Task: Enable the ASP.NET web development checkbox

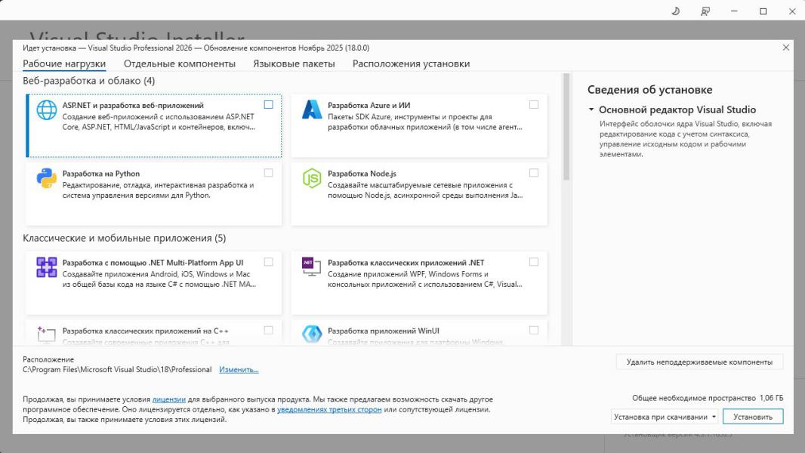Action: pyautogui.click(x=269, y=105)
